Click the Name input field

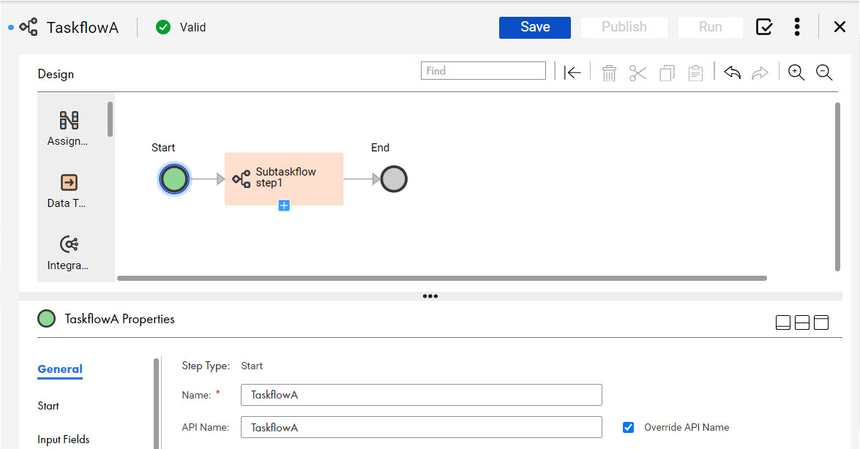[422, 395]
